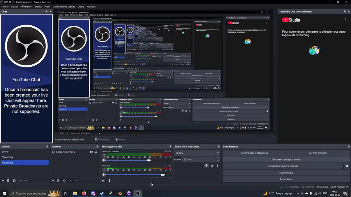The image size is (351, 197).
Task: Toggle lock on Capture d'écran 2
Action: tap(96, 152)
